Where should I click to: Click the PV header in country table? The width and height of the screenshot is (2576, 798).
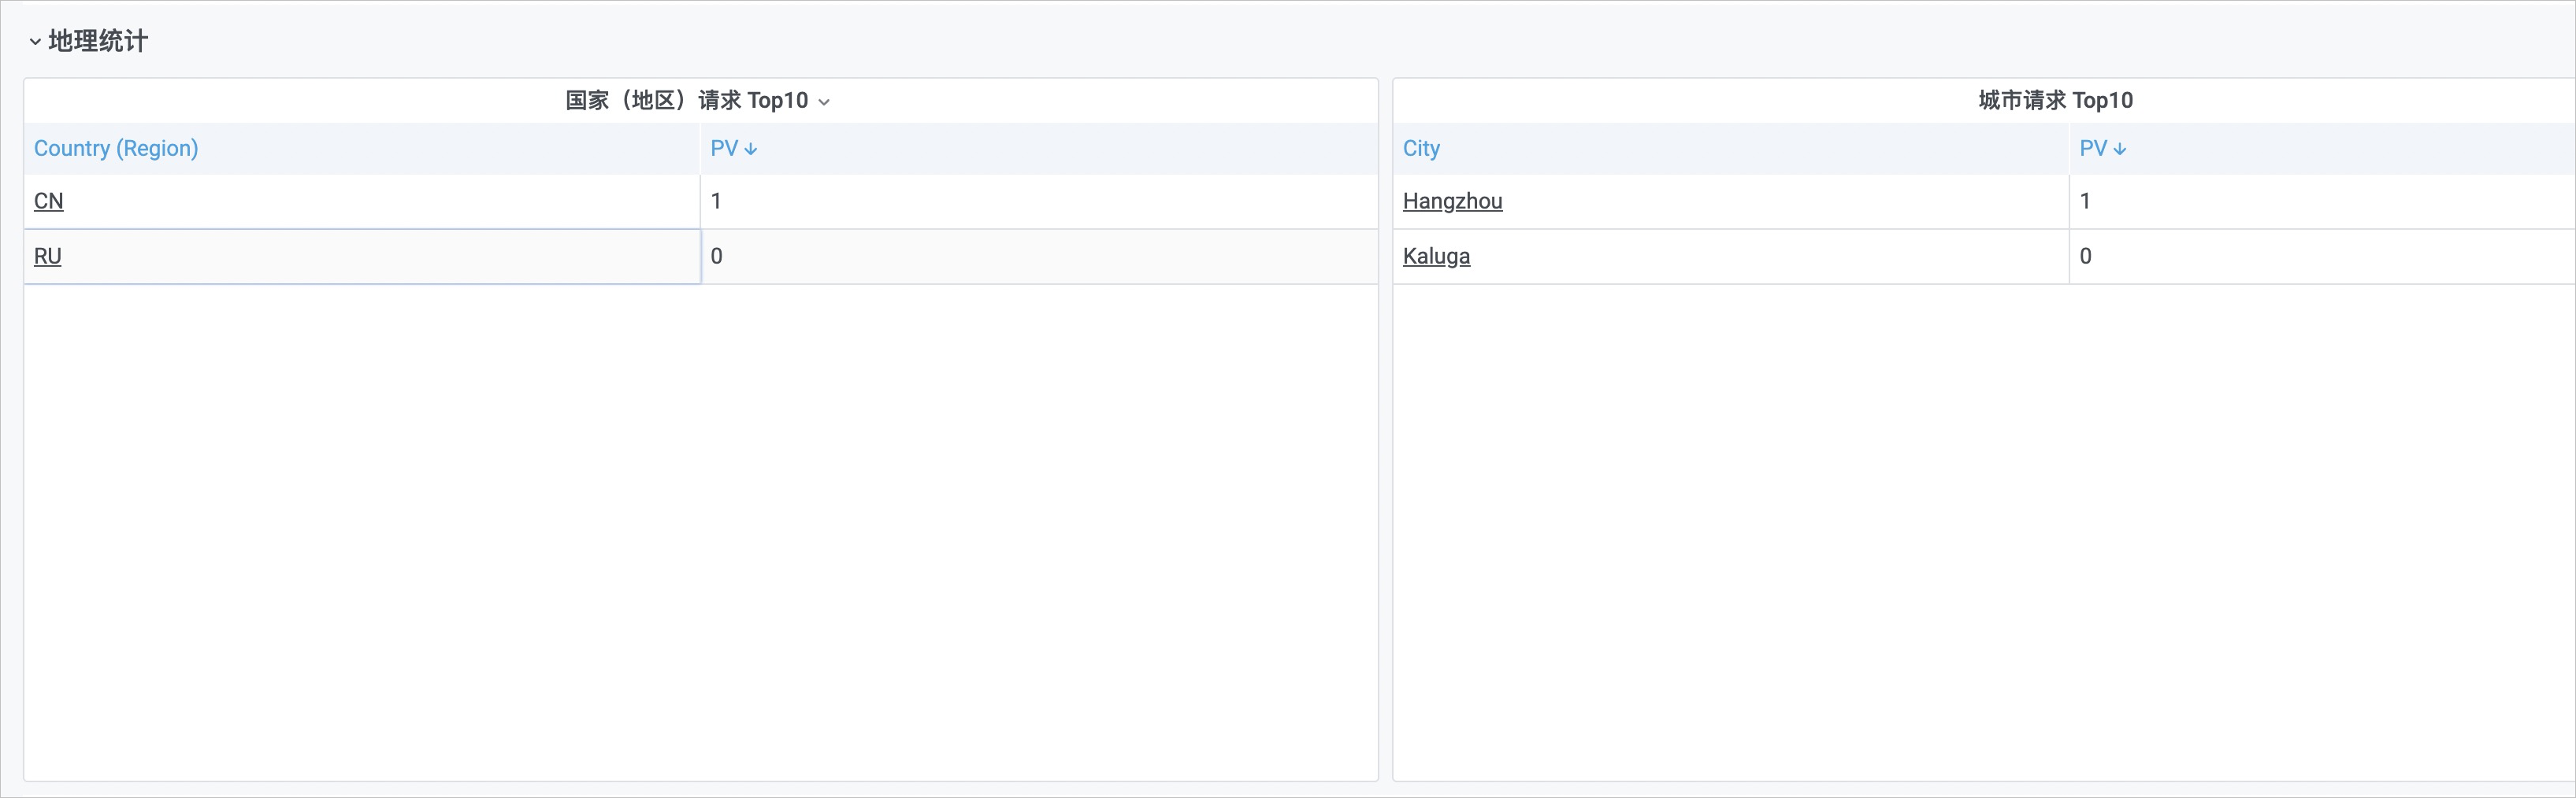(x=724, y=148)
